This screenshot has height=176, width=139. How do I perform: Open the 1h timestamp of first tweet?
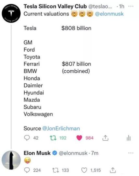coord(121,7)
